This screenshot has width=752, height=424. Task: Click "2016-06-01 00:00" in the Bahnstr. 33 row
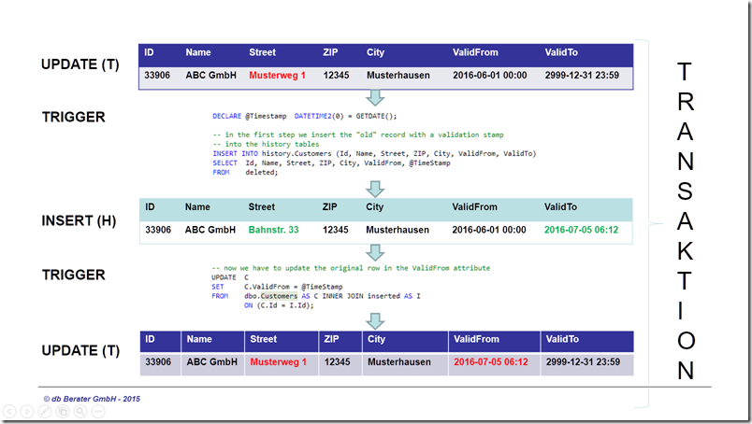[x=488, y=230]
